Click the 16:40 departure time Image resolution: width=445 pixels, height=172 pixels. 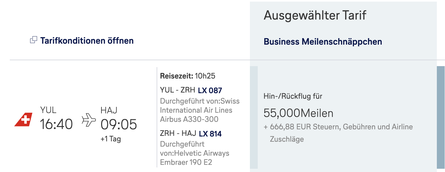56,124
